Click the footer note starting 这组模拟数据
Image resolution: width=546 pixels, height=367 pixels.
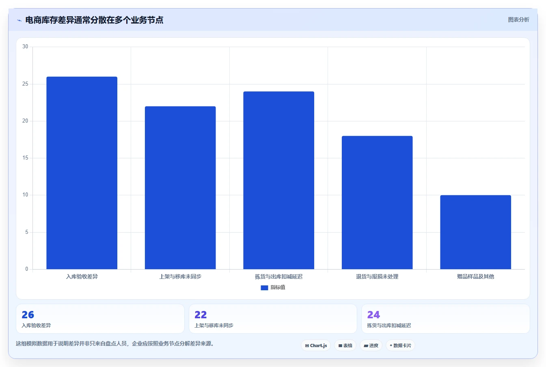115,343
